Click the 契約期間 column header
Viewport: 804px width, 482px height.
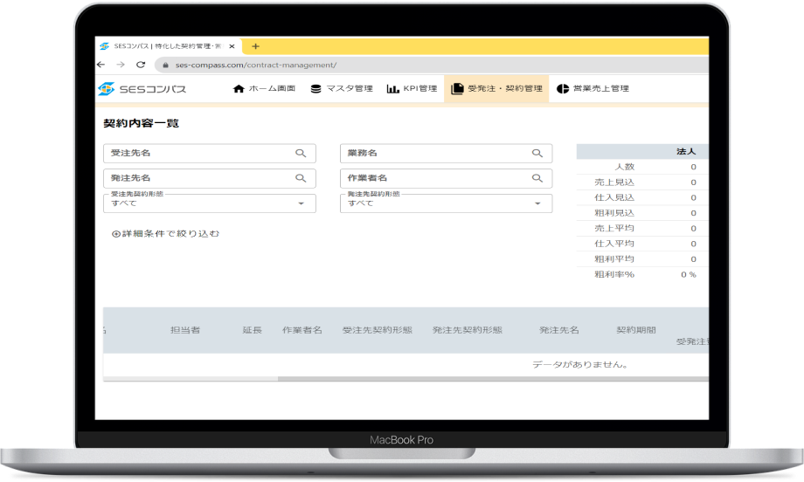click(x=636, y=330)
